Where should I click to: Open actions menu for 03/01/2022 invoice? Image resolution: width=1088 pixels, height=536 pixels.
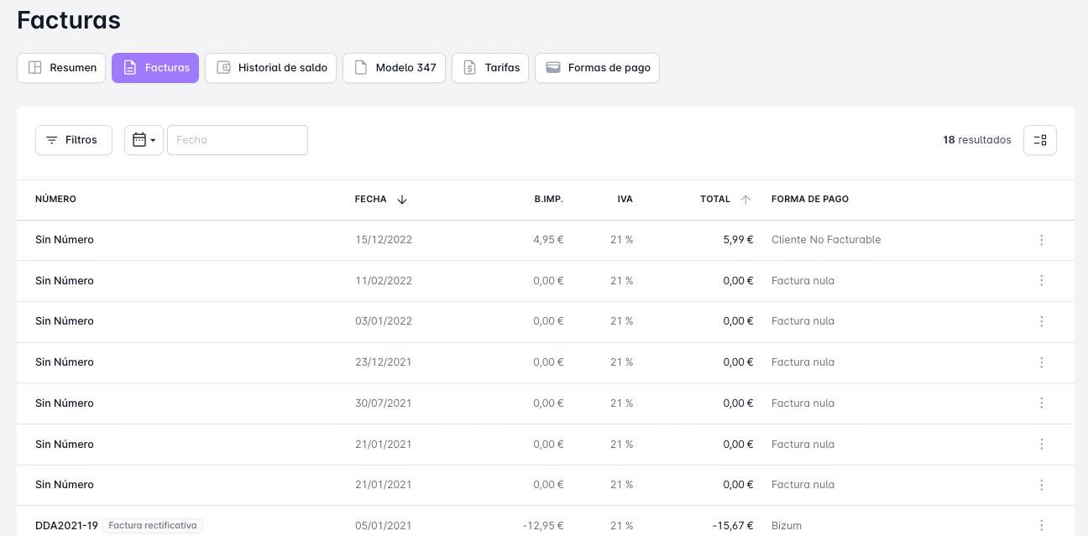pos(1041,321)
